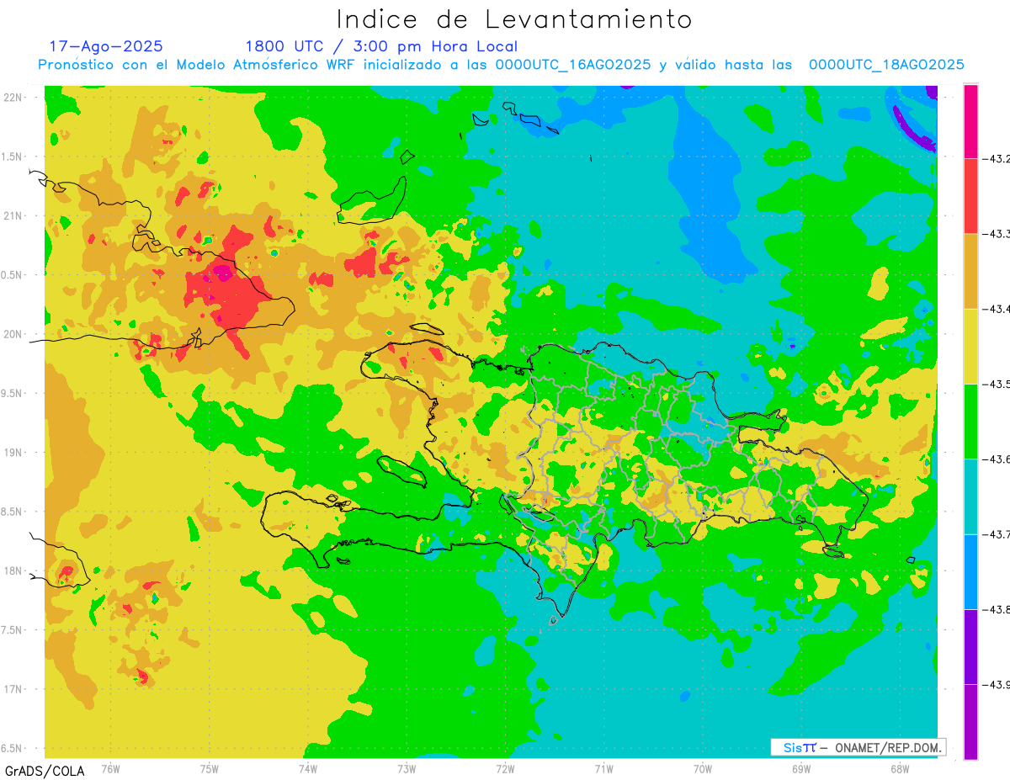The width and height of the screenshot is (1010, 780).
Task: Select the "71W" longitude label
Action: click(603, 767)
